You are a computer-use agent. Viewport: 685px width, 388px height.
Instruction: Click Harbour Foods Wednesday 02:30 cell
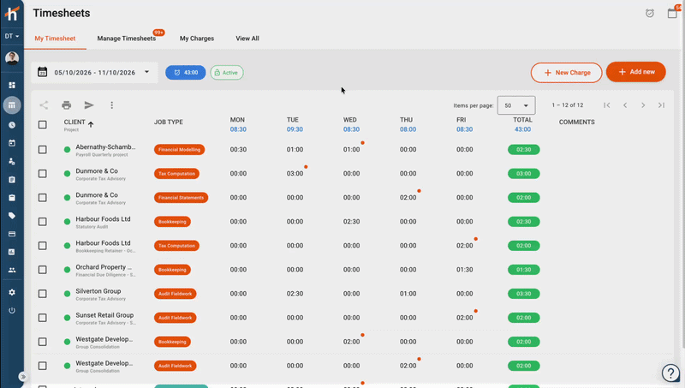coord(351,222)
